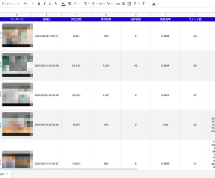
Task: Select the second row green-toned thumbnail
Action: (17, 65)
